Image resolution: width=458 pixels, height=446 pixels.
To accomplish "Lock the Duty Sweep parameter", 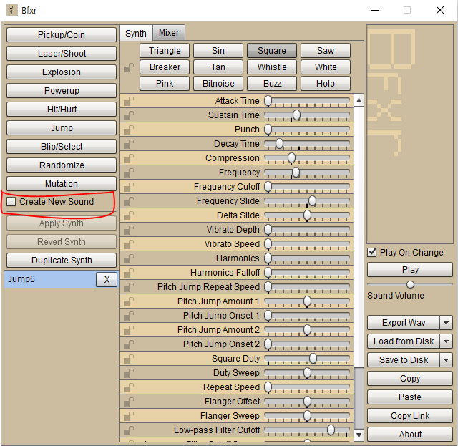I will click(x=129, y=373).
